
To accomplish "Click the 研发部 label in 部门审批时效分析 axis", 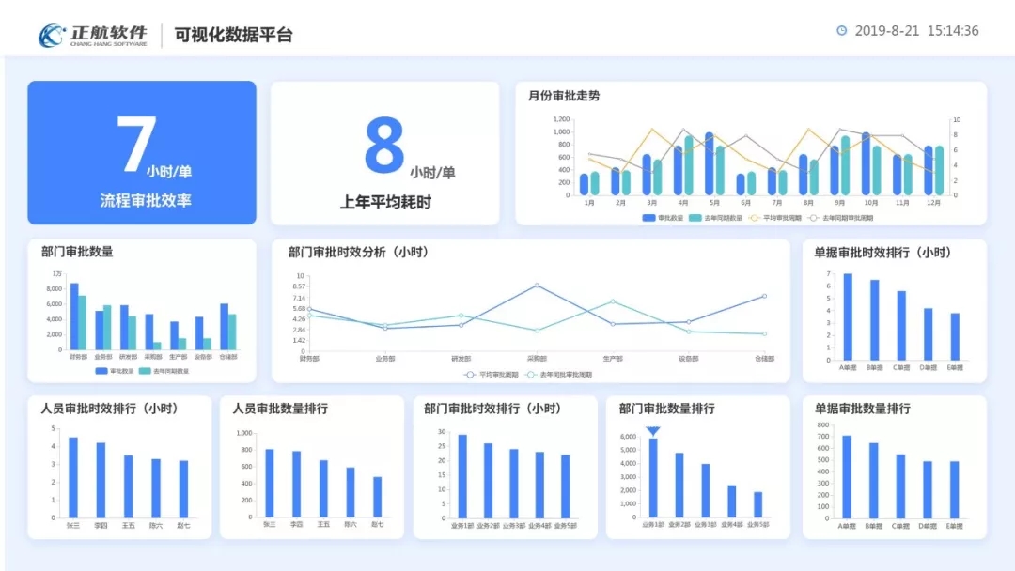I will click(461, 358).
